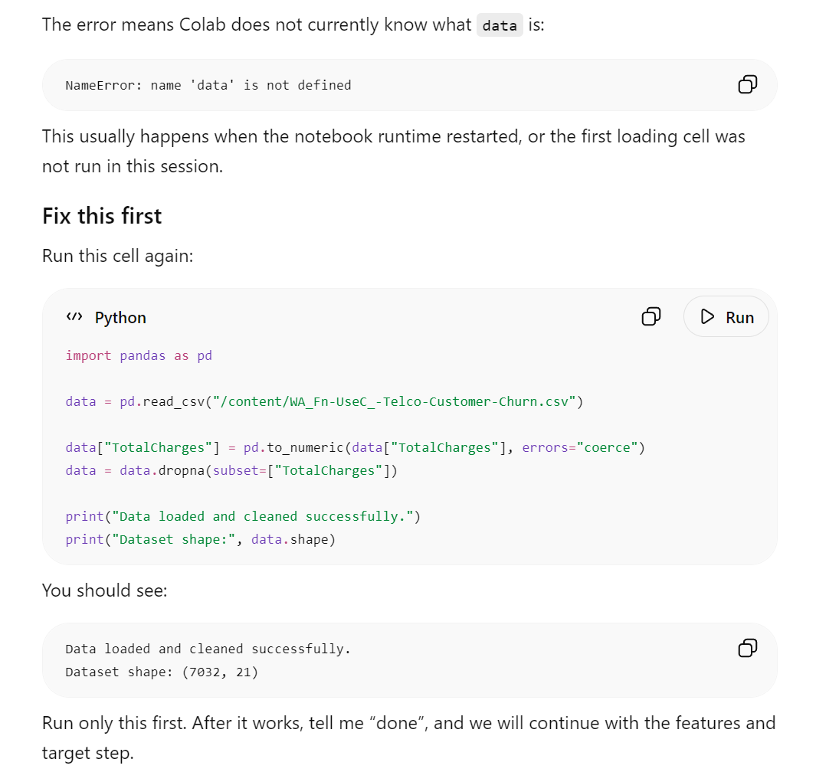Viewport: 816px width, 772px height.
Task: Run the Python code cell
Action: pyautogui.click(x=726, y=317)
